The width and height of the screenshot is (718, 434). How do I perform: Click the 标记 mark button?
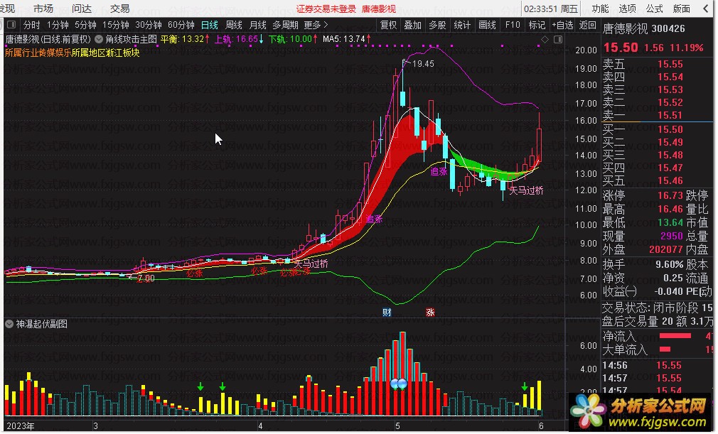(x=537, y=25)
